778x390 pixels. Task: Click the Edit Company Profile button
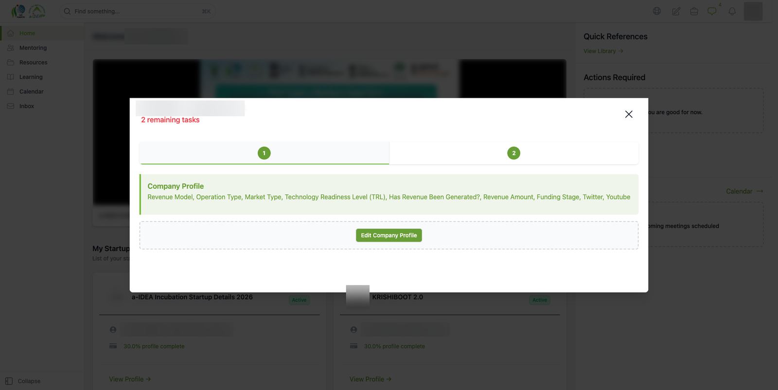point(389,235)
